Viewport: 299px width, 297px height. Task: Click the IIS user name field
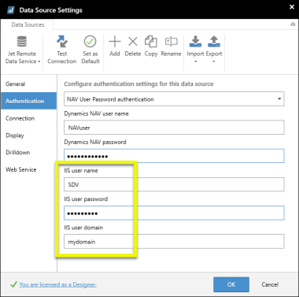coord(174,184)
